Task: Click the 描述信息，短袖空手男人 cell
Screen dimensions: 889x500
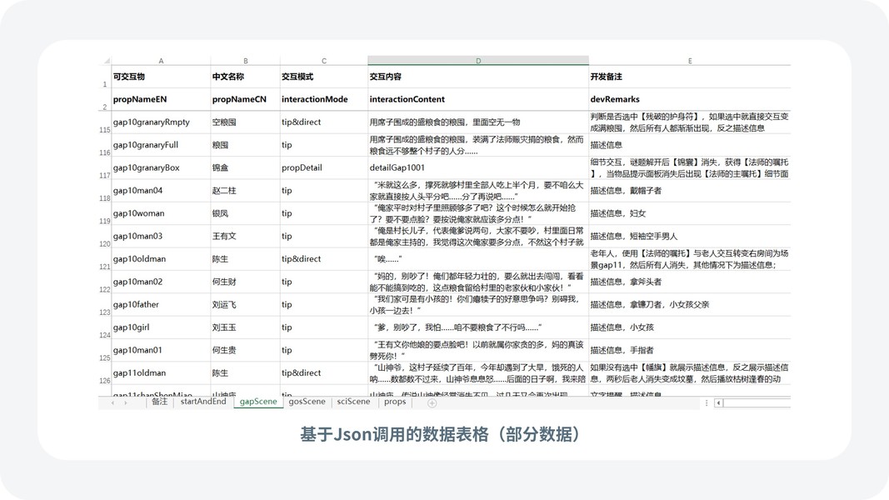Action: coord(689,236)
